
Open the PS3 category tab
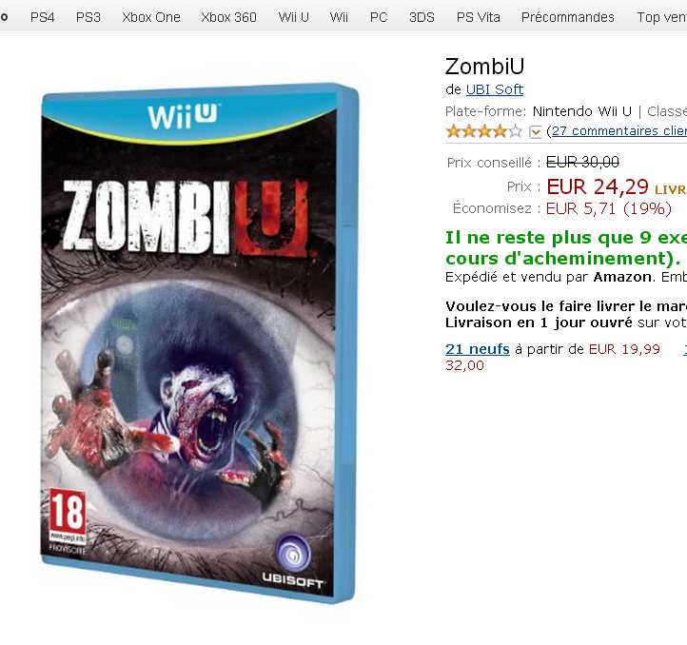click(88, 17)
